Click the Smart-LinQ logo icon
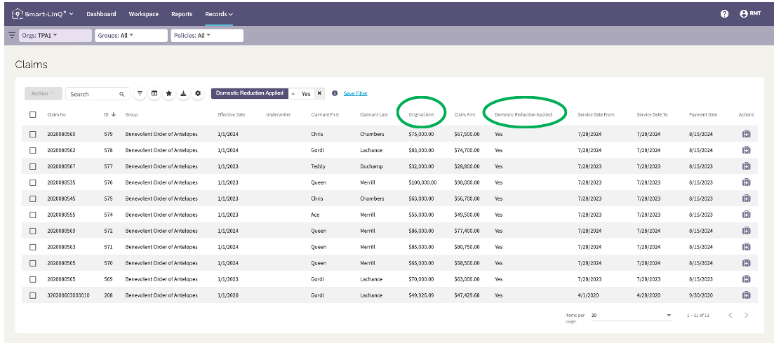Viewport: 774px width, 343px height. pyautogui.click(x=18, y=14)
